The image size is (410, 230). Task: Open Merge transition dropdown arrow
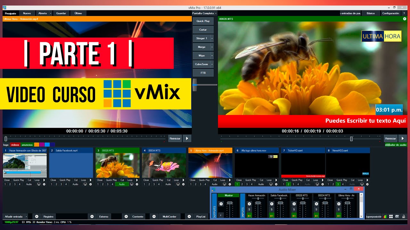(212, 47)
